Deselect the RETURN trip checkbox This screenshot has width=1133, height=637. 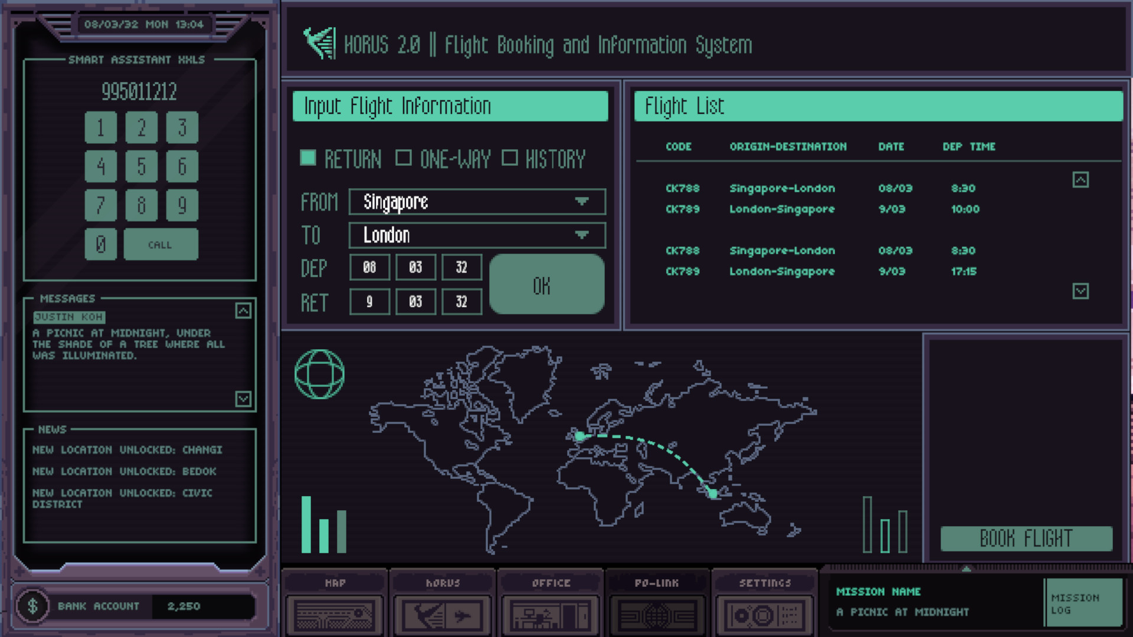[309, 158]
